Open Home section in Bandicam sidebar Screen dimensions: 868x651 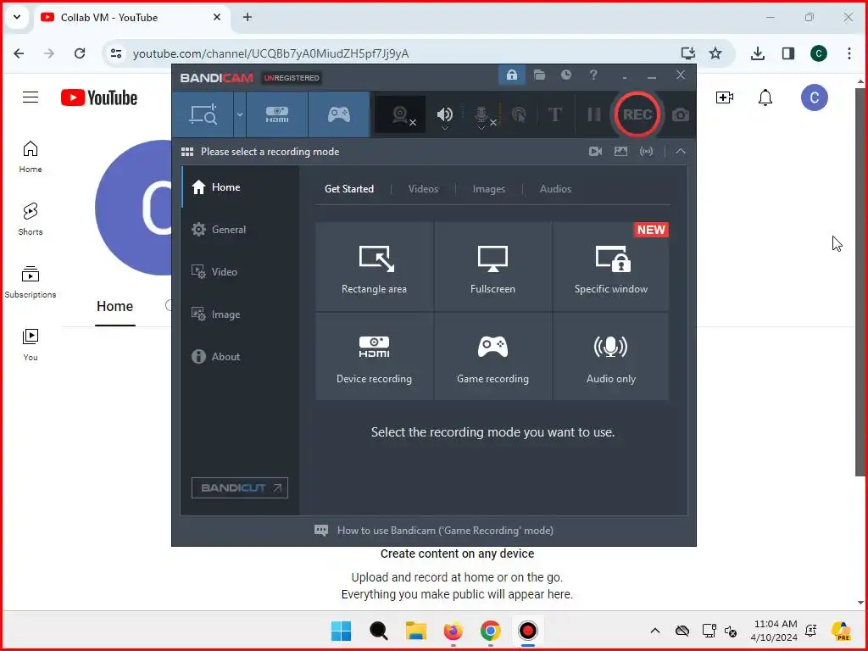pyautogui.click(x=240, y=187)
